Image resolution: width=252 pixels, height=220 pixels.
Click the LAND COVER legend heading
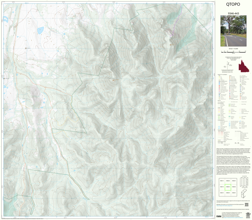tap(220, 115)
